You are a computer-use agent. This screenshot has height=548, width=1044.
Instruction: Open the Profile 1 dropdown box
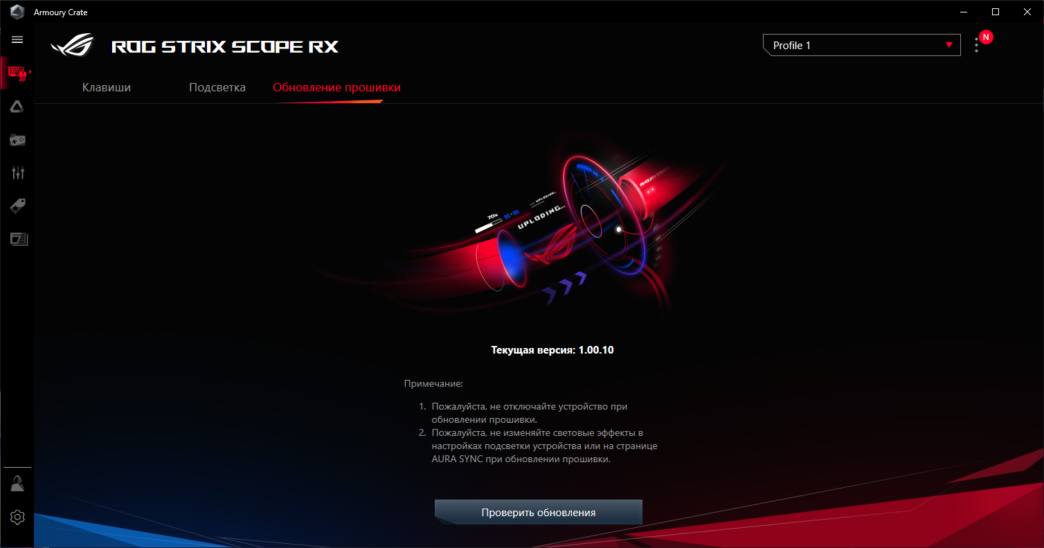pyautogui.click(x=862, y=45)
